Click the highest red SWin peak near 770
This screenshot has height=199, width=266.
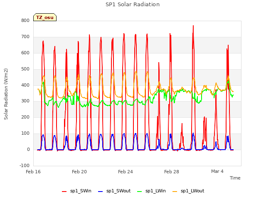(x=193, y=26)
